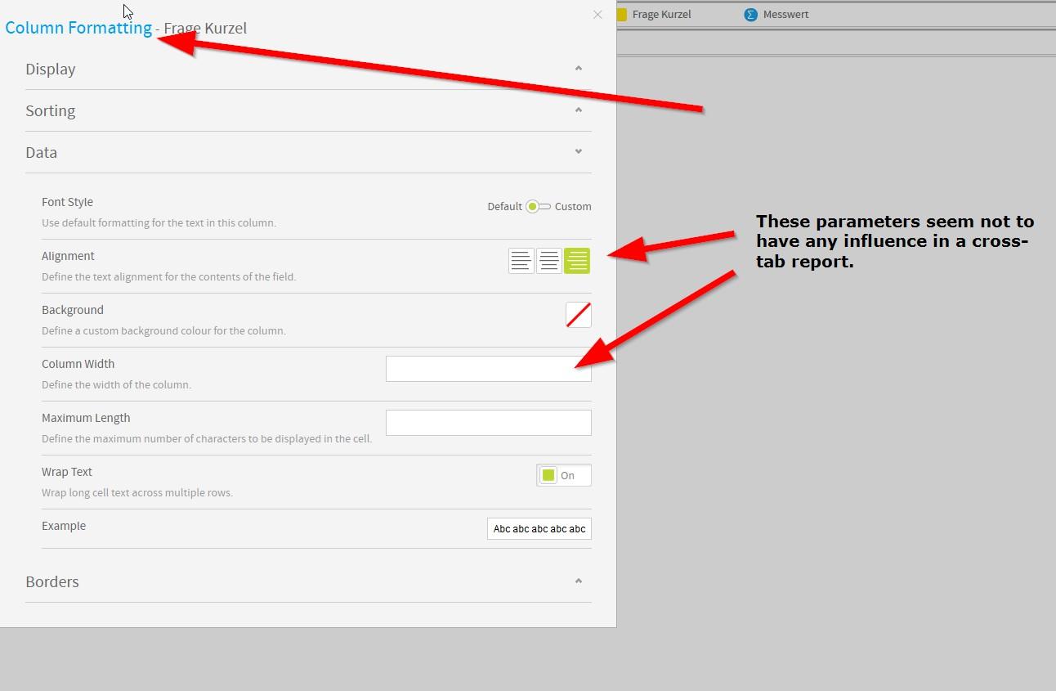Select center text alignment icon

pos(549,261)
